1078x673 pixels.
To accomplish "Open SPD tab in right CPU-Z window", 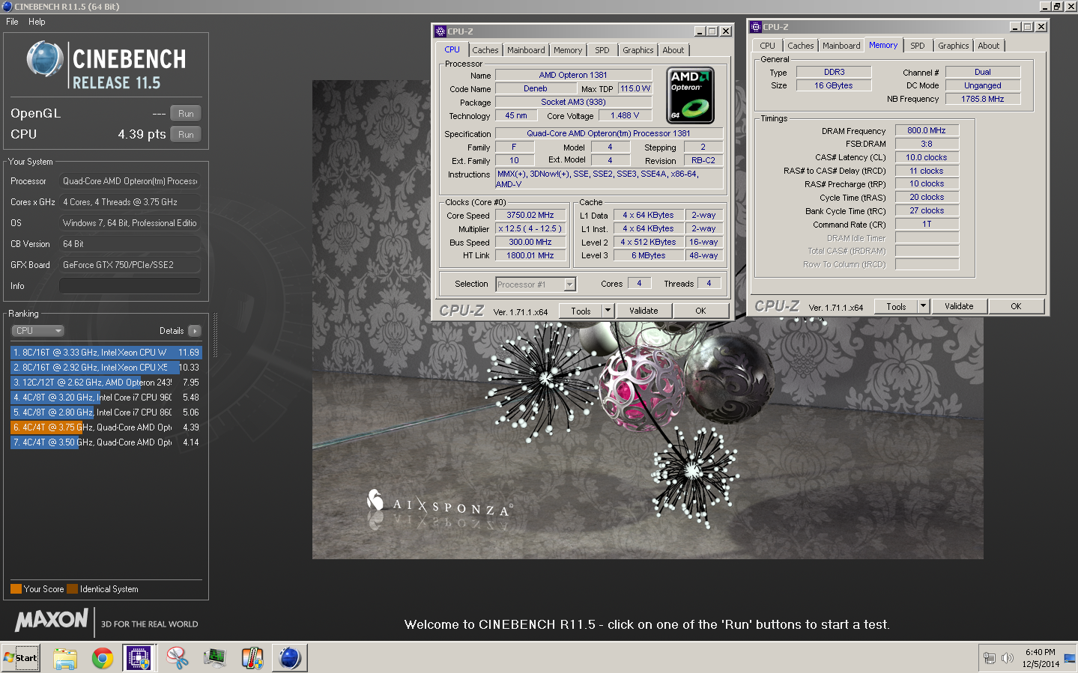I will 918,46.
